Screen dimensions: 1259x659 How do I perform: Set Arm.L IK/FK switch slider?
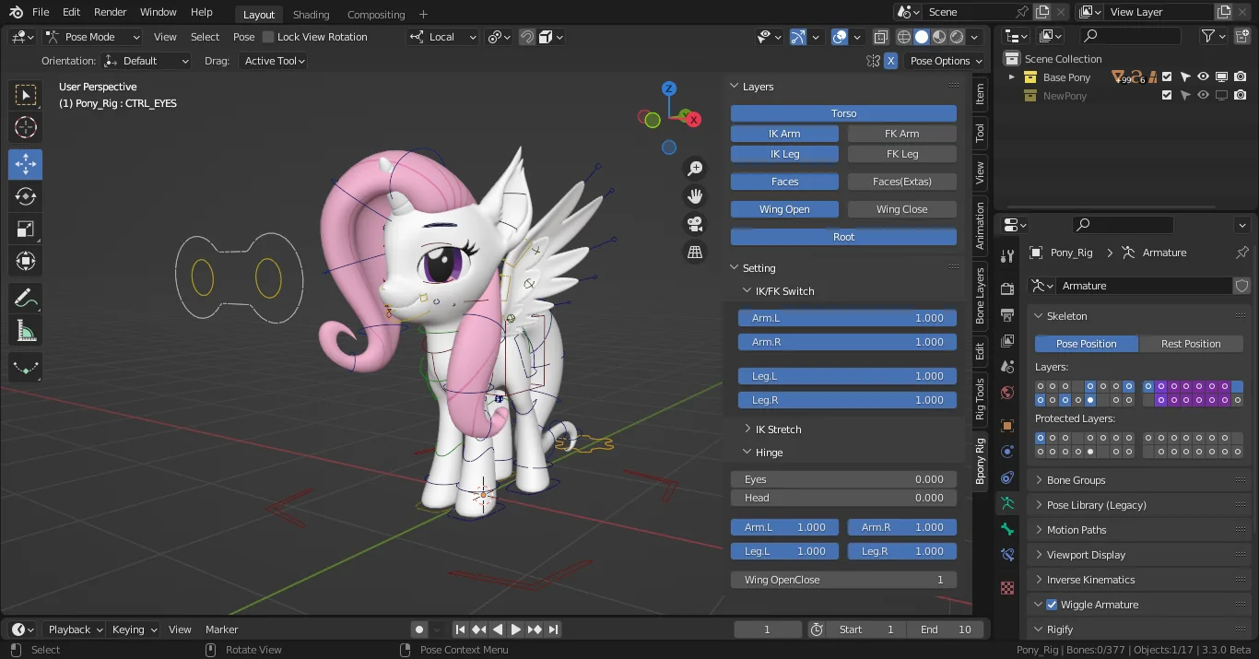click(846, 317)
